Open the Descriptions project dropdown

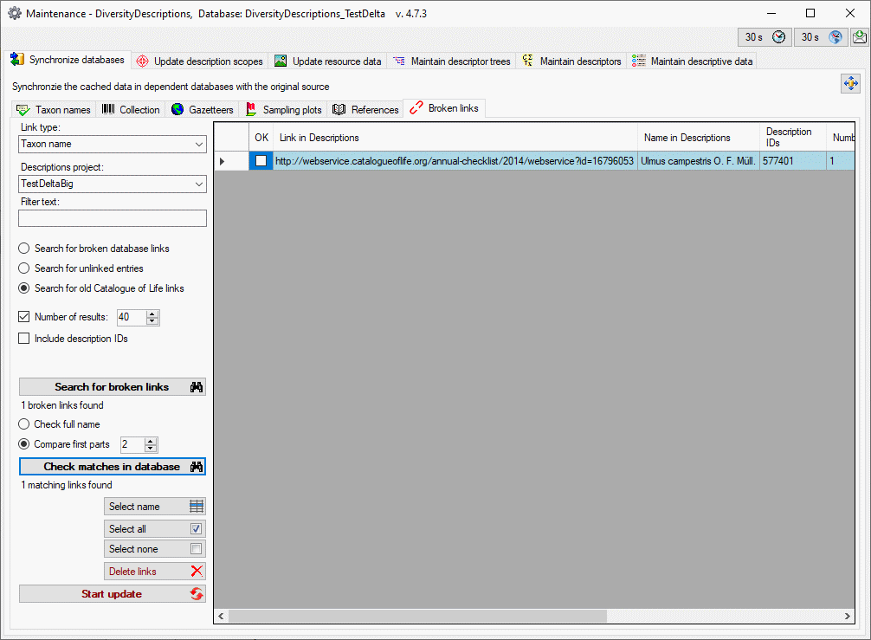click(x=199, y=184)
